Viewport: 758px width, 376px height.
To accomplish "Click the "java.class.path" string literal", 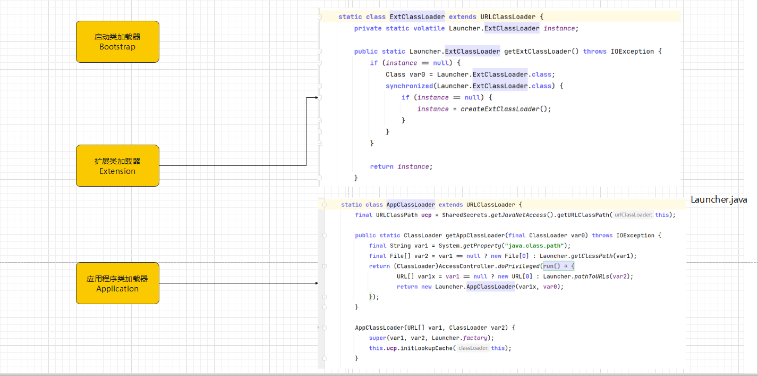I will pyautogui.click(x=535, y=246).
